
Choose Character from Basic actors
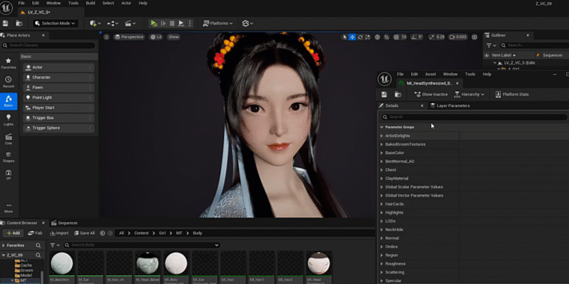[59, 77]
